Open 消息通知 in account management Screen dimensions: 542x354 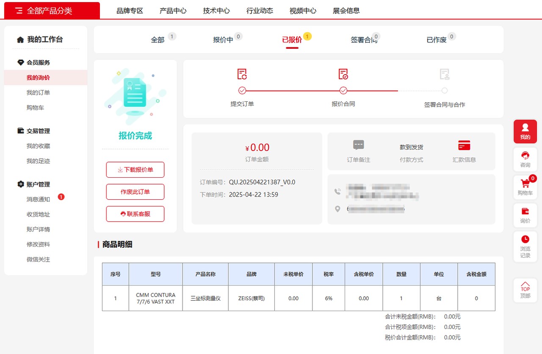(38, 199)
